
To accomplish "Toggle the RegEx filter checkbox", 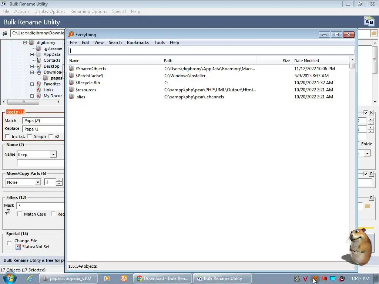I will pyautogui.click(x=53, y=214).
